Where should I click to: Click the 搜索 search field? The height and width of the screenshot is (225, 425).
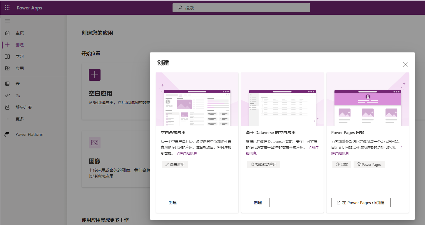click(x=241, y=8)
